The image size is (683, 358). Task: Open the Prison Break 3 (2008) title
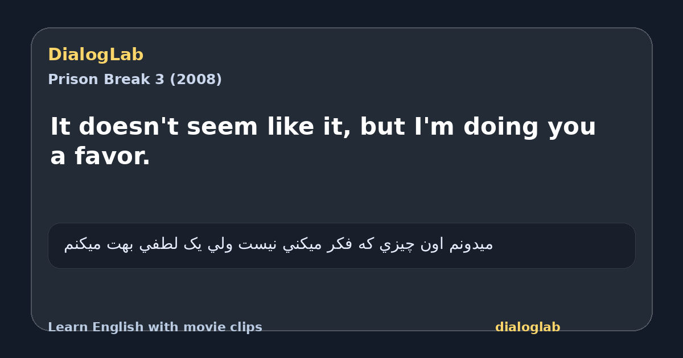[x=135, y=80]
